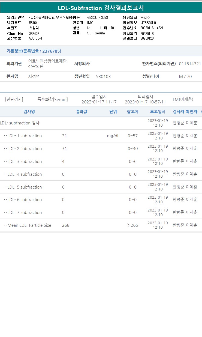Click the ward value GSICU / 3073

tap(98, 17)
